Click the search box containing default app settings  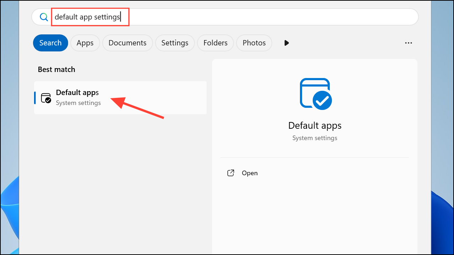coord(225,17)
